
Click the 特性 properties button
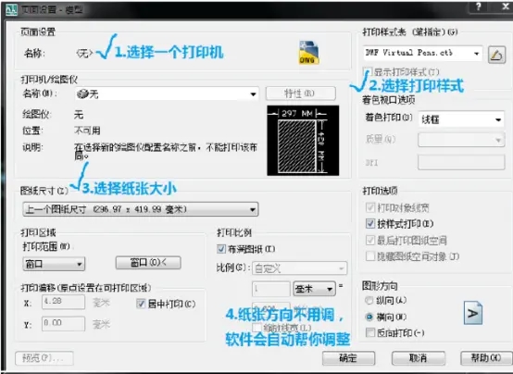[300, 93]
